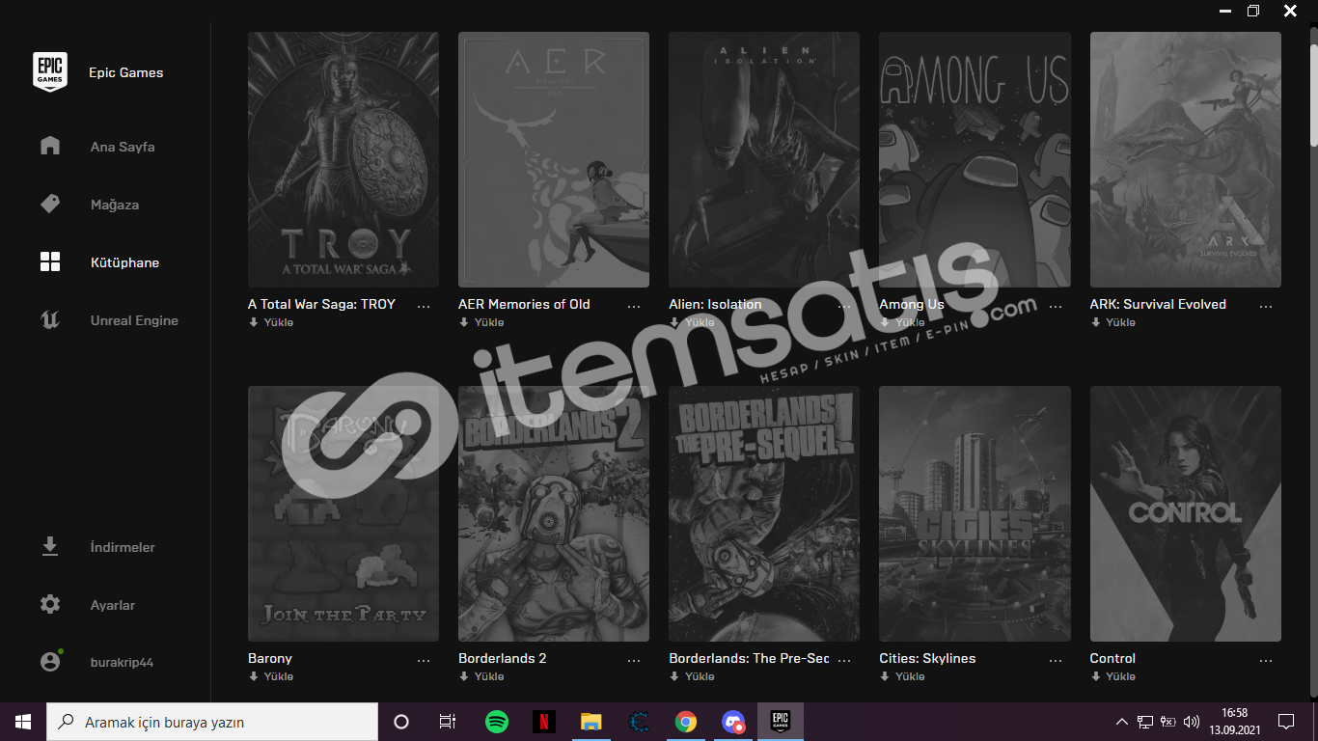The image size is (1318, 741).
Task: Open Ayarlar settings section
Action: pos(113,605)
